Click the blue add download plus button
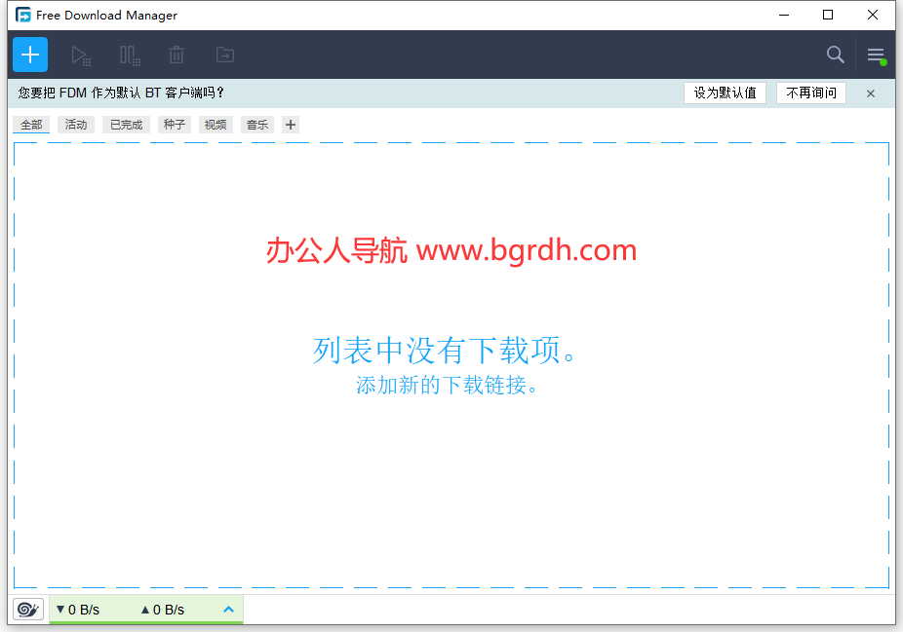 pos(30,55)
